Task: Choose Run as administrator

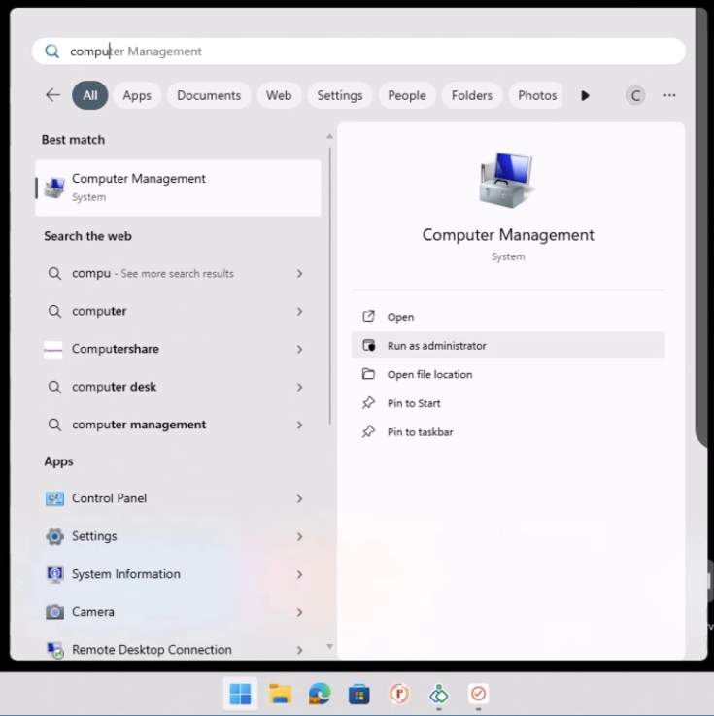Action: click(436, 345)
